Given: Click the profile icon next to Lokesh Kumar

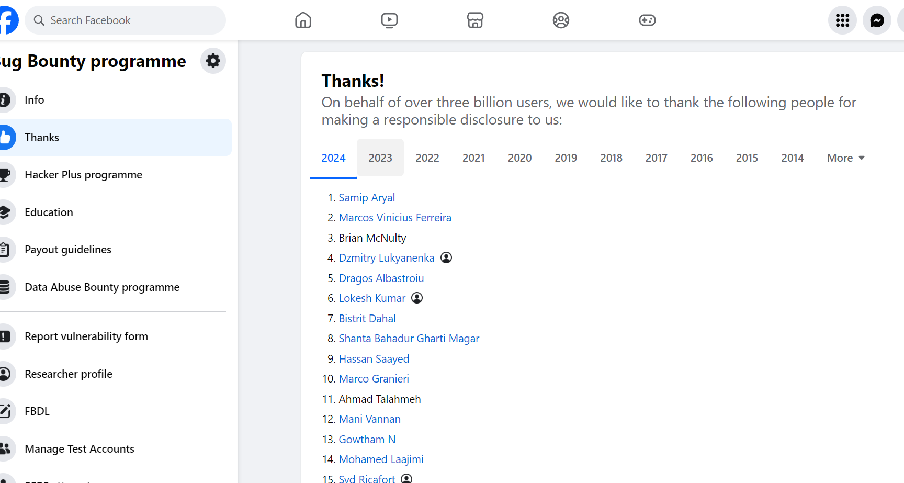Looking at the screenshot, I should (x=417, y=298).
